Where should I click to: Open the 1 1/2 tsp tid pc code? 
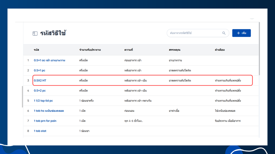click(x=43, y=101)
